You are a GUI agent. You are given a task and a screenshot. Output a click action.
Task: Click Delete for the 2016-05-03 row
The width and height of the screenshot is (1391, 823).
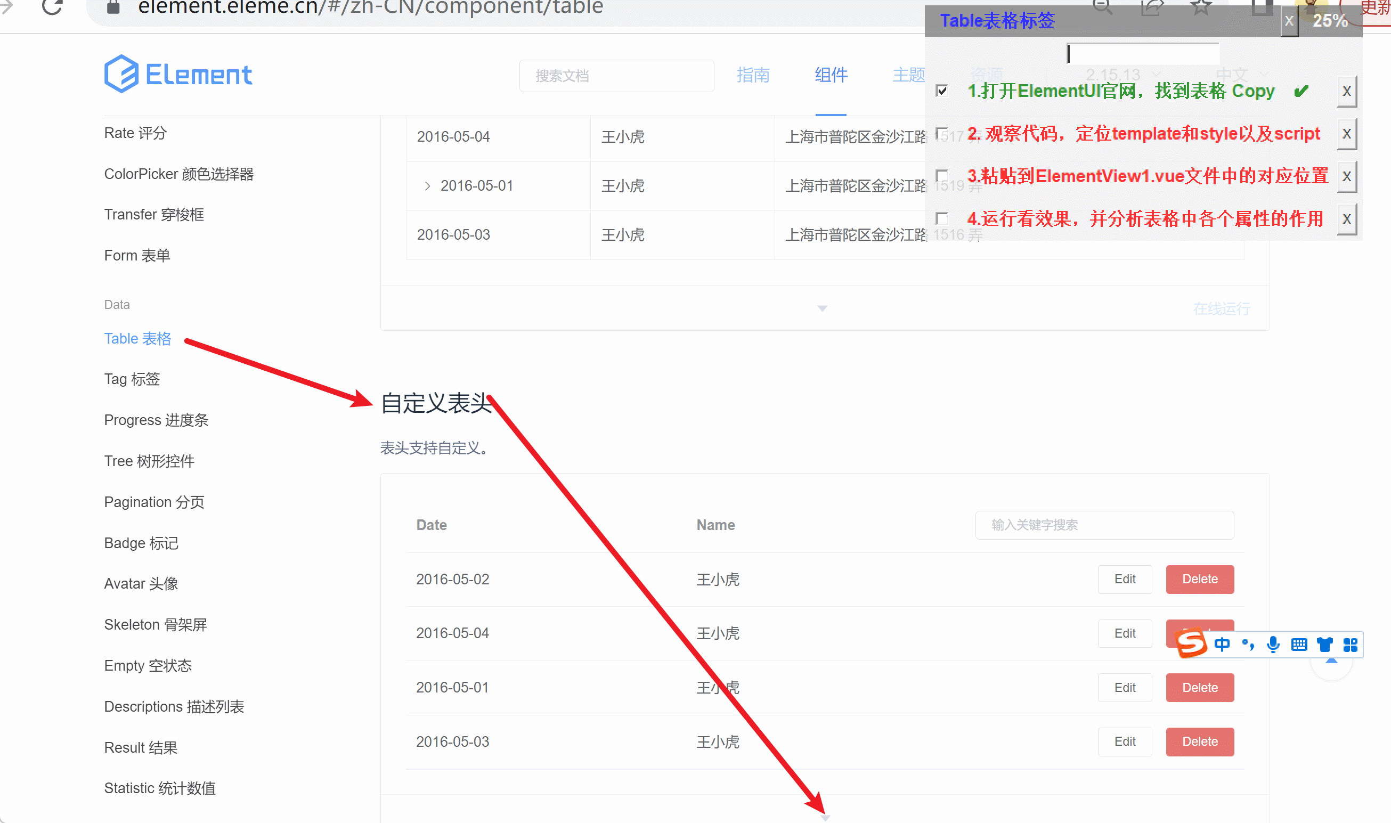click(x=1200, y=741)
